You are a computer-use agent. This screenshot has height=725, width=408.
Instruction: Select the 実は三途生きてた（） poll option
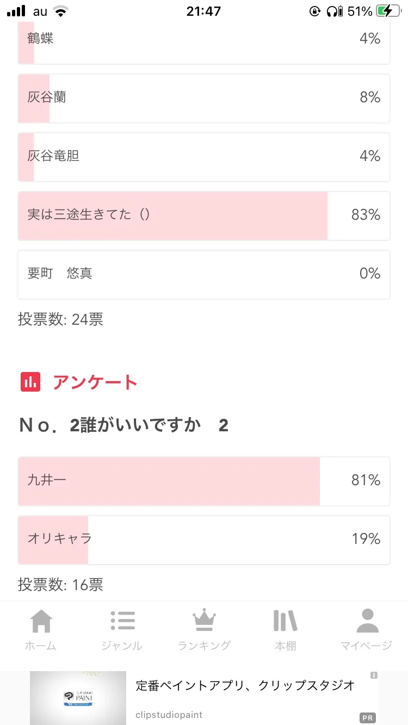tap(204, 215)
